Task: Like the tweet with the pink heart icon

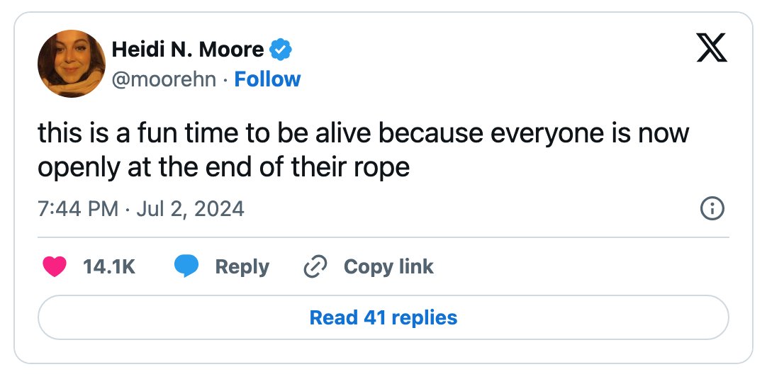Action: coord(55,266)
